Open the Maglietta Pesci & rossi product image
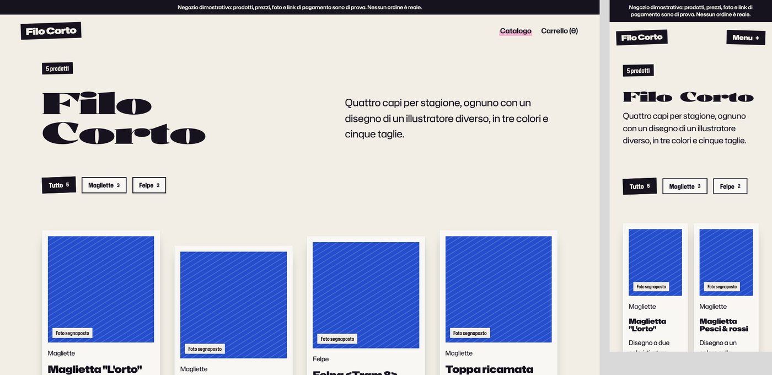Viewport: 772px width, 375px height. (x=726, y=262)
